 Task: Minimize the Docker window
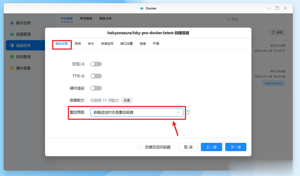pos(269,8)
